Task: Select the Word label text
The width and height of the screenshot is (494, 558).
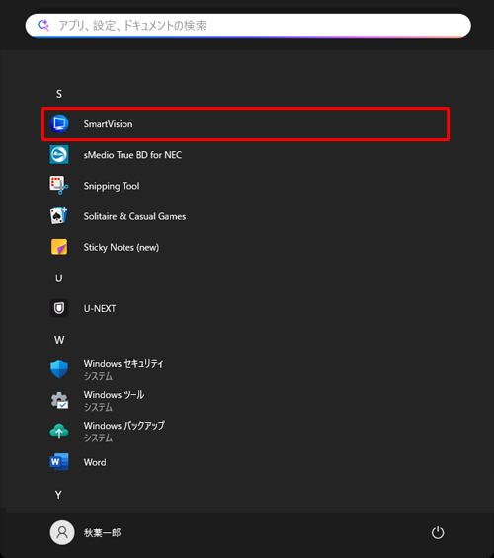Action: tap(95, 462)
